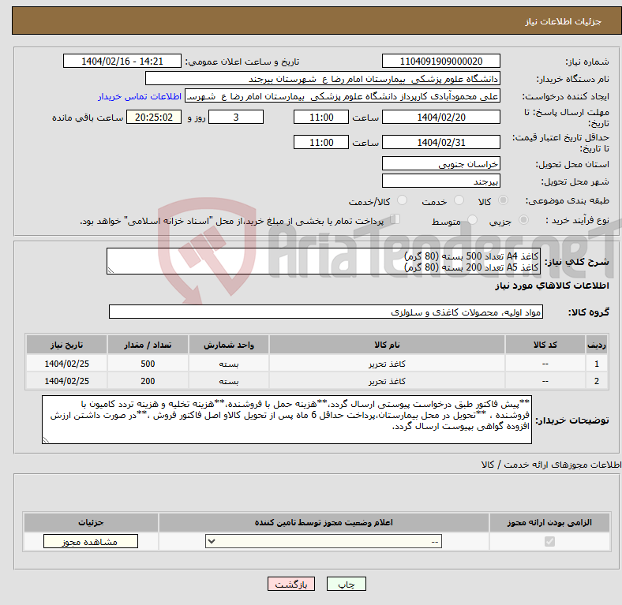Click the remaining days field showing 3

coord(236,118)
